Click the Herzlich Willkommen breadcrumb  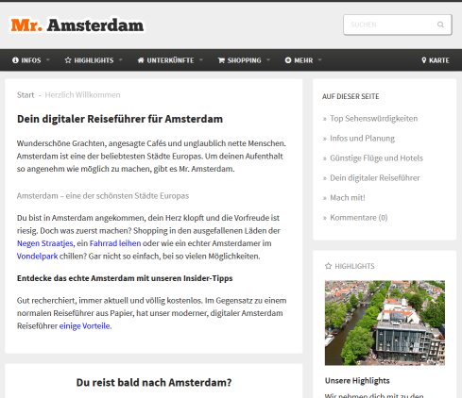(82, 94)
